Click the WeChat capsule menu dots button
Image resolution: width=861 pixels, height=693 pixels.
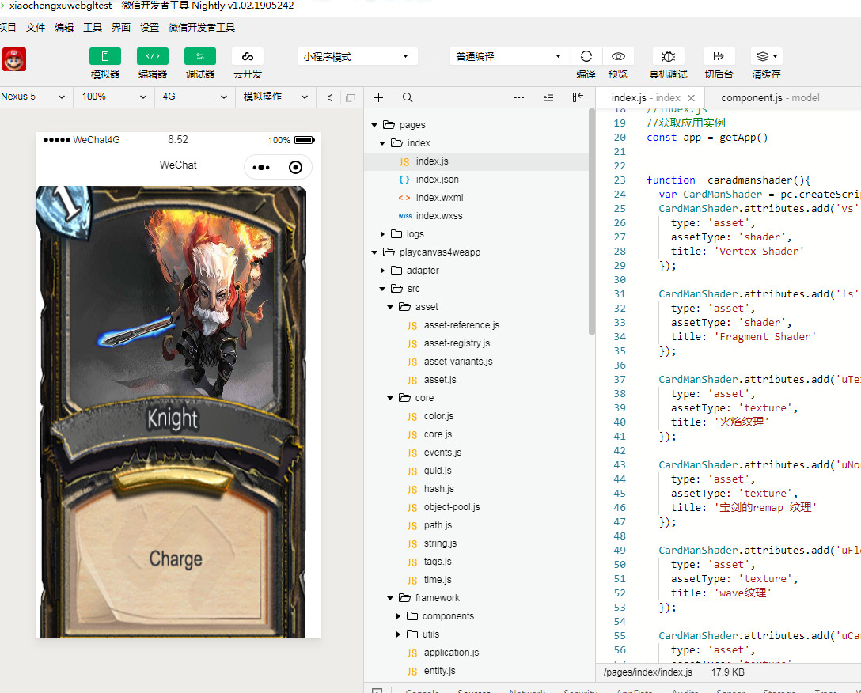tap(262, 168)
